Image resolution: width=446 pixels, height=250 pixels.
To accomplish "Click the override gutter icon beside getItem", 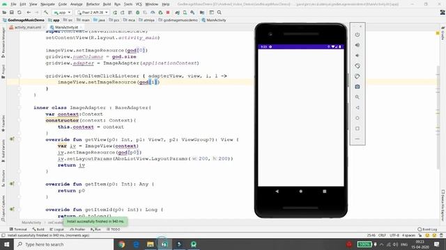I will tap(12, 183).
